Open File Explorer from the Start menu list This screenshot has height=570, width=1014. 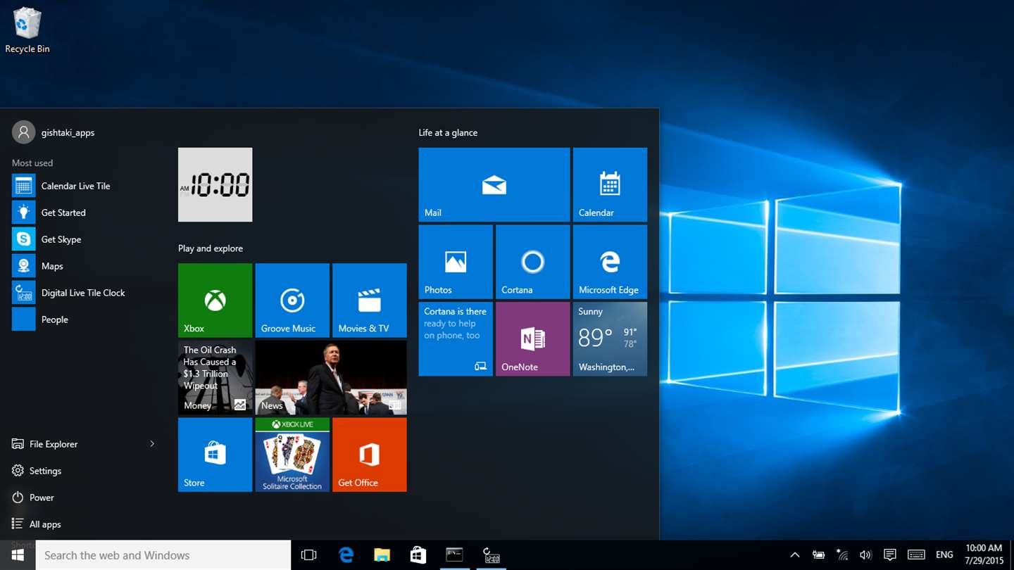54,444
